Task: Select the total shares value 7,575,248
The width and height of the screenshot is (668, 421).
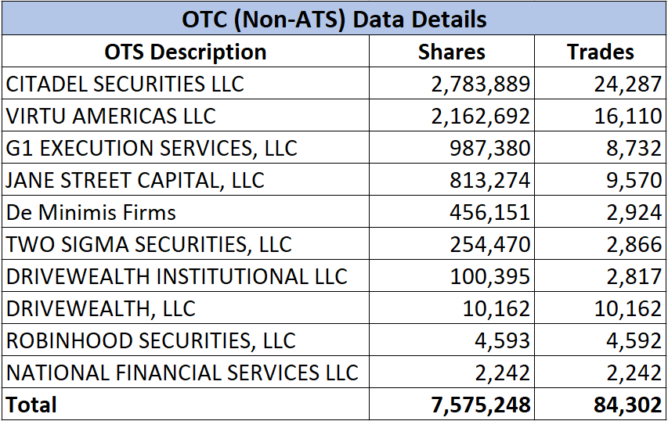Action: (x=480, y=405)
